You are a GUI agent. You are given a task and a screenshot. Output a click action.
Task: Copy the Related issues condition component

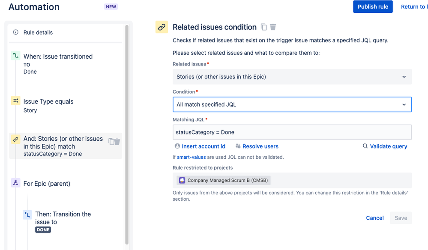click(264, 27)
